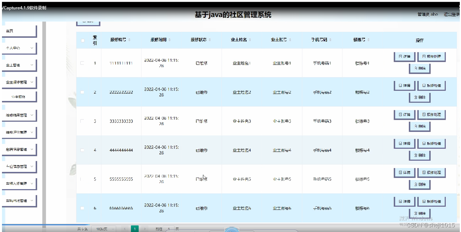Open 详情 for 报修编号 4444444444
This screenshot has height=232, width=461.
click(404, 143)
